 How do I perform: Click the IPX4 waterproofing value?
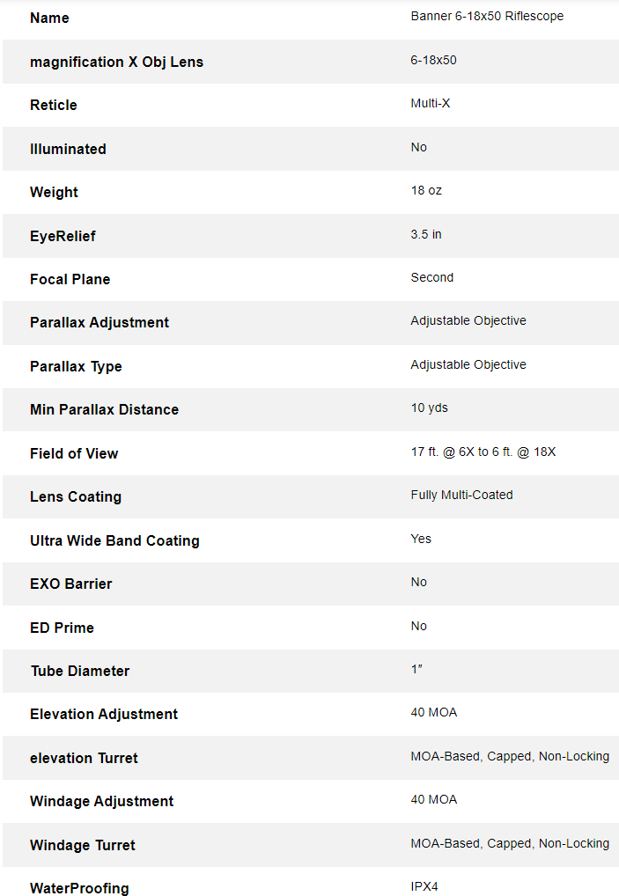[424, 887]
